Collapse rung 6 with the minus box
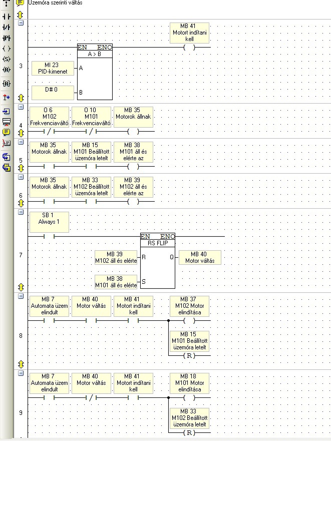331x515 pixels. [x=21, y=177]
